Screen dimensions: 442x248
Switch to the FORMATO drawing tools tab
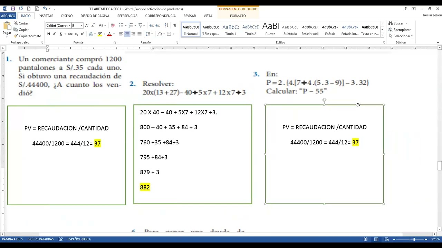(238, 16)
